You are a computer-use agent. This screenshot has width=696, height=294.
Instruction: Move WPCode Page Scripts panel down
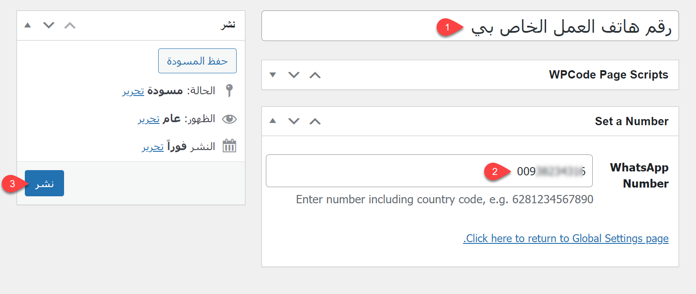[x=294, y=75]
